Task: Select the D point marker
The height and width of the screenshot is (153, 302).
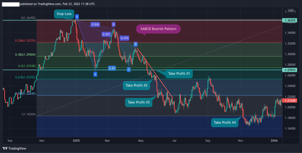Action: tap(136, 44)
